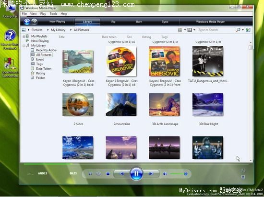Click the library category icon left of Pictures
The image size is (264, 197).
click(24, 30)
